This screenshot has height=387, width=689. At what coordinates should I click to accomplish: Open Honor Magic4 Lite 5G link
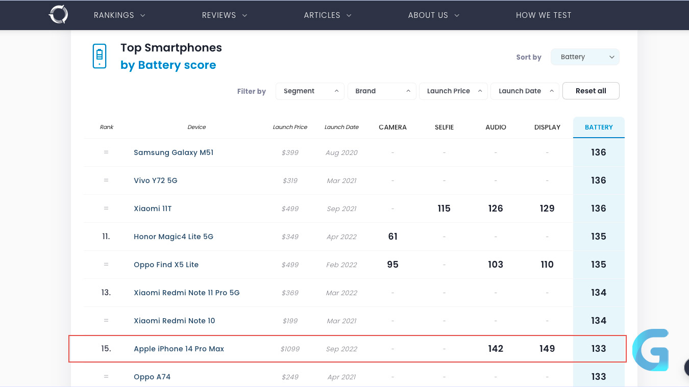pyautogui.click(x=174, y=237)
